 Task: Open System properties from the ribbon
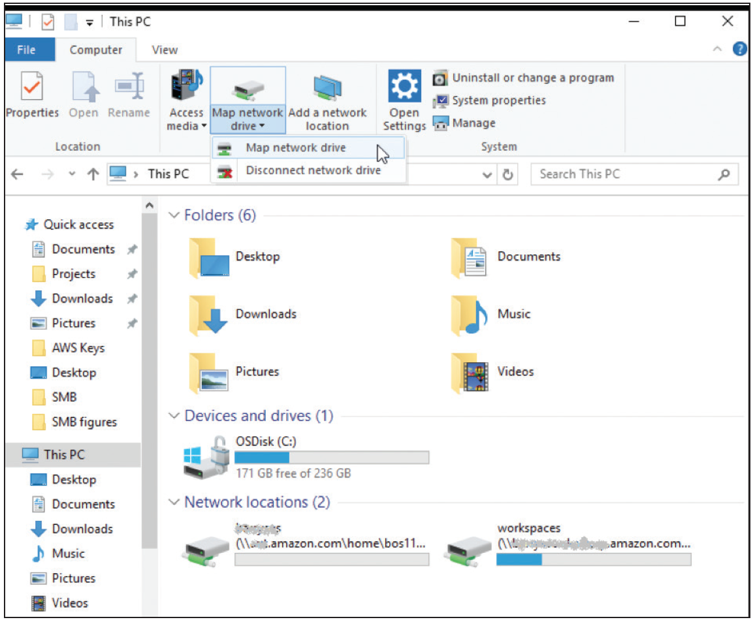tap(498, 101)
